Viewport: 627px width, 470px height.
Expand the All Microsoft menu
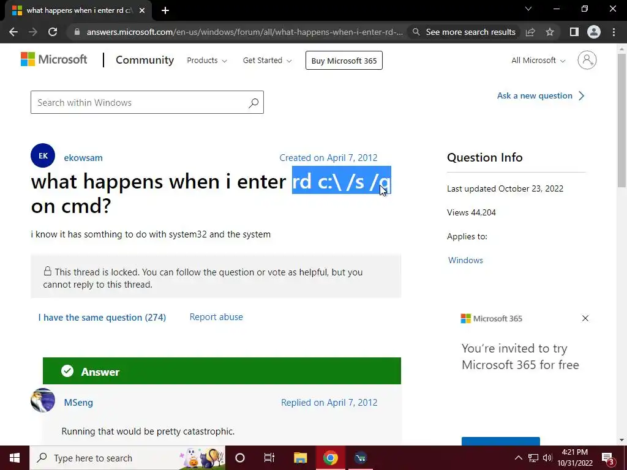tap(538, 61)
